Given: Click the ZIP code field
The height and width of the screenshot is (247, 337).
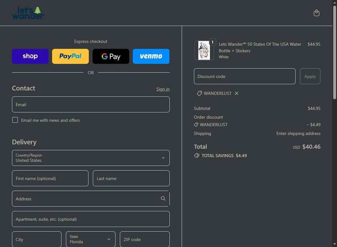Looking at the screenshot, I should tap(145, 239).
